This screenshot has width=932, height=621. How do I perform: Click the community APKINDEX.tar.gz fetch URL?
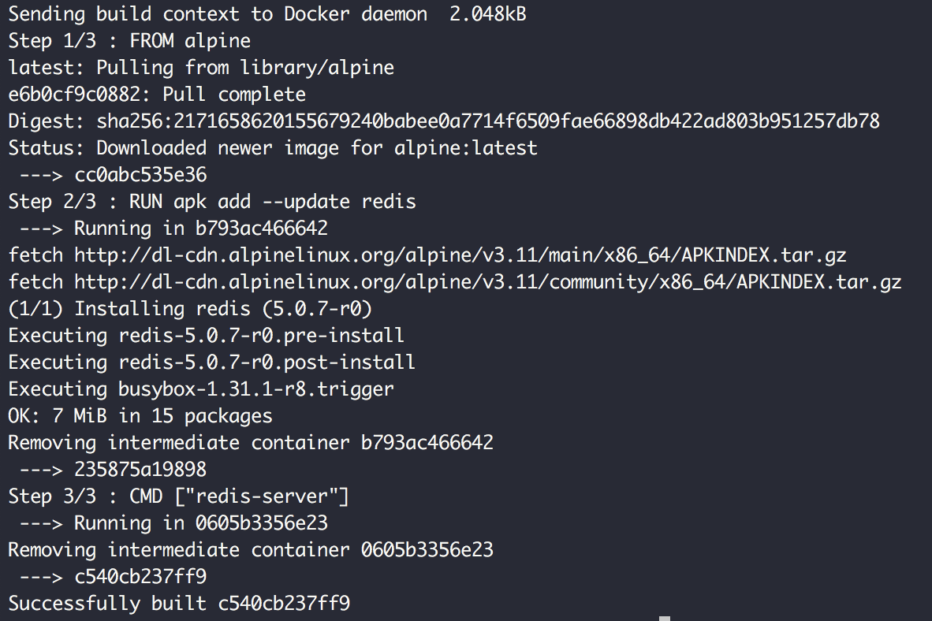pos(488,282)
